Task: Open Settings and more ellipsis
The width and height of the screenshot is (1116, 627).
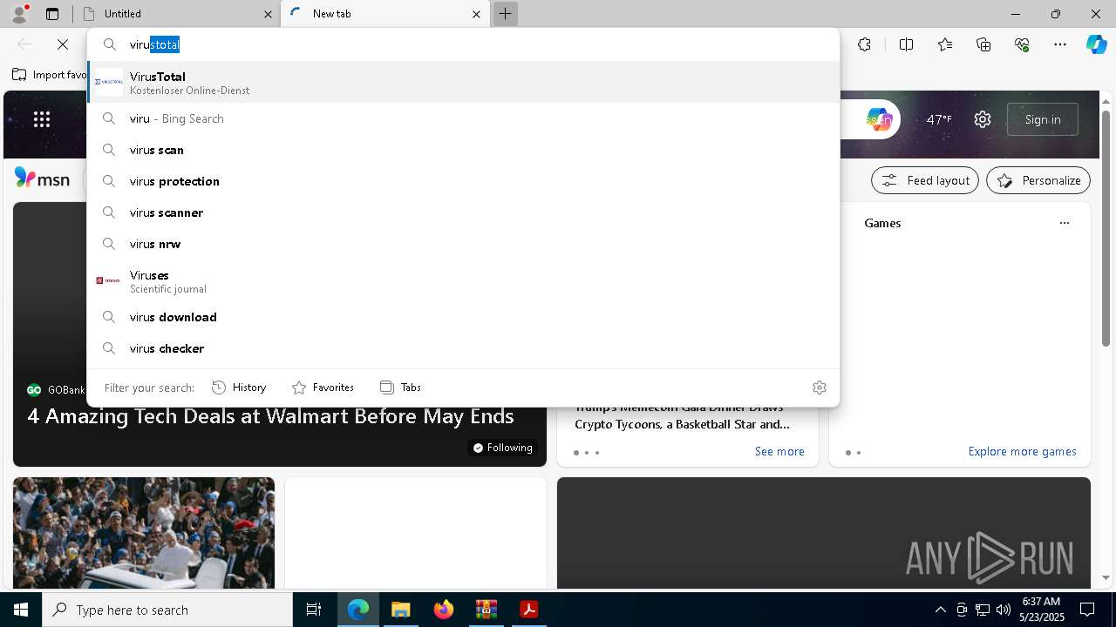Action: (x=1060, y=44)
